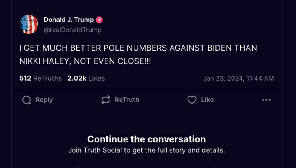The height and width of the screenshot is (168, 296).
Task: Open the flag-painted profile avatar
Action: pyautogui.click(x=29, y=24)
